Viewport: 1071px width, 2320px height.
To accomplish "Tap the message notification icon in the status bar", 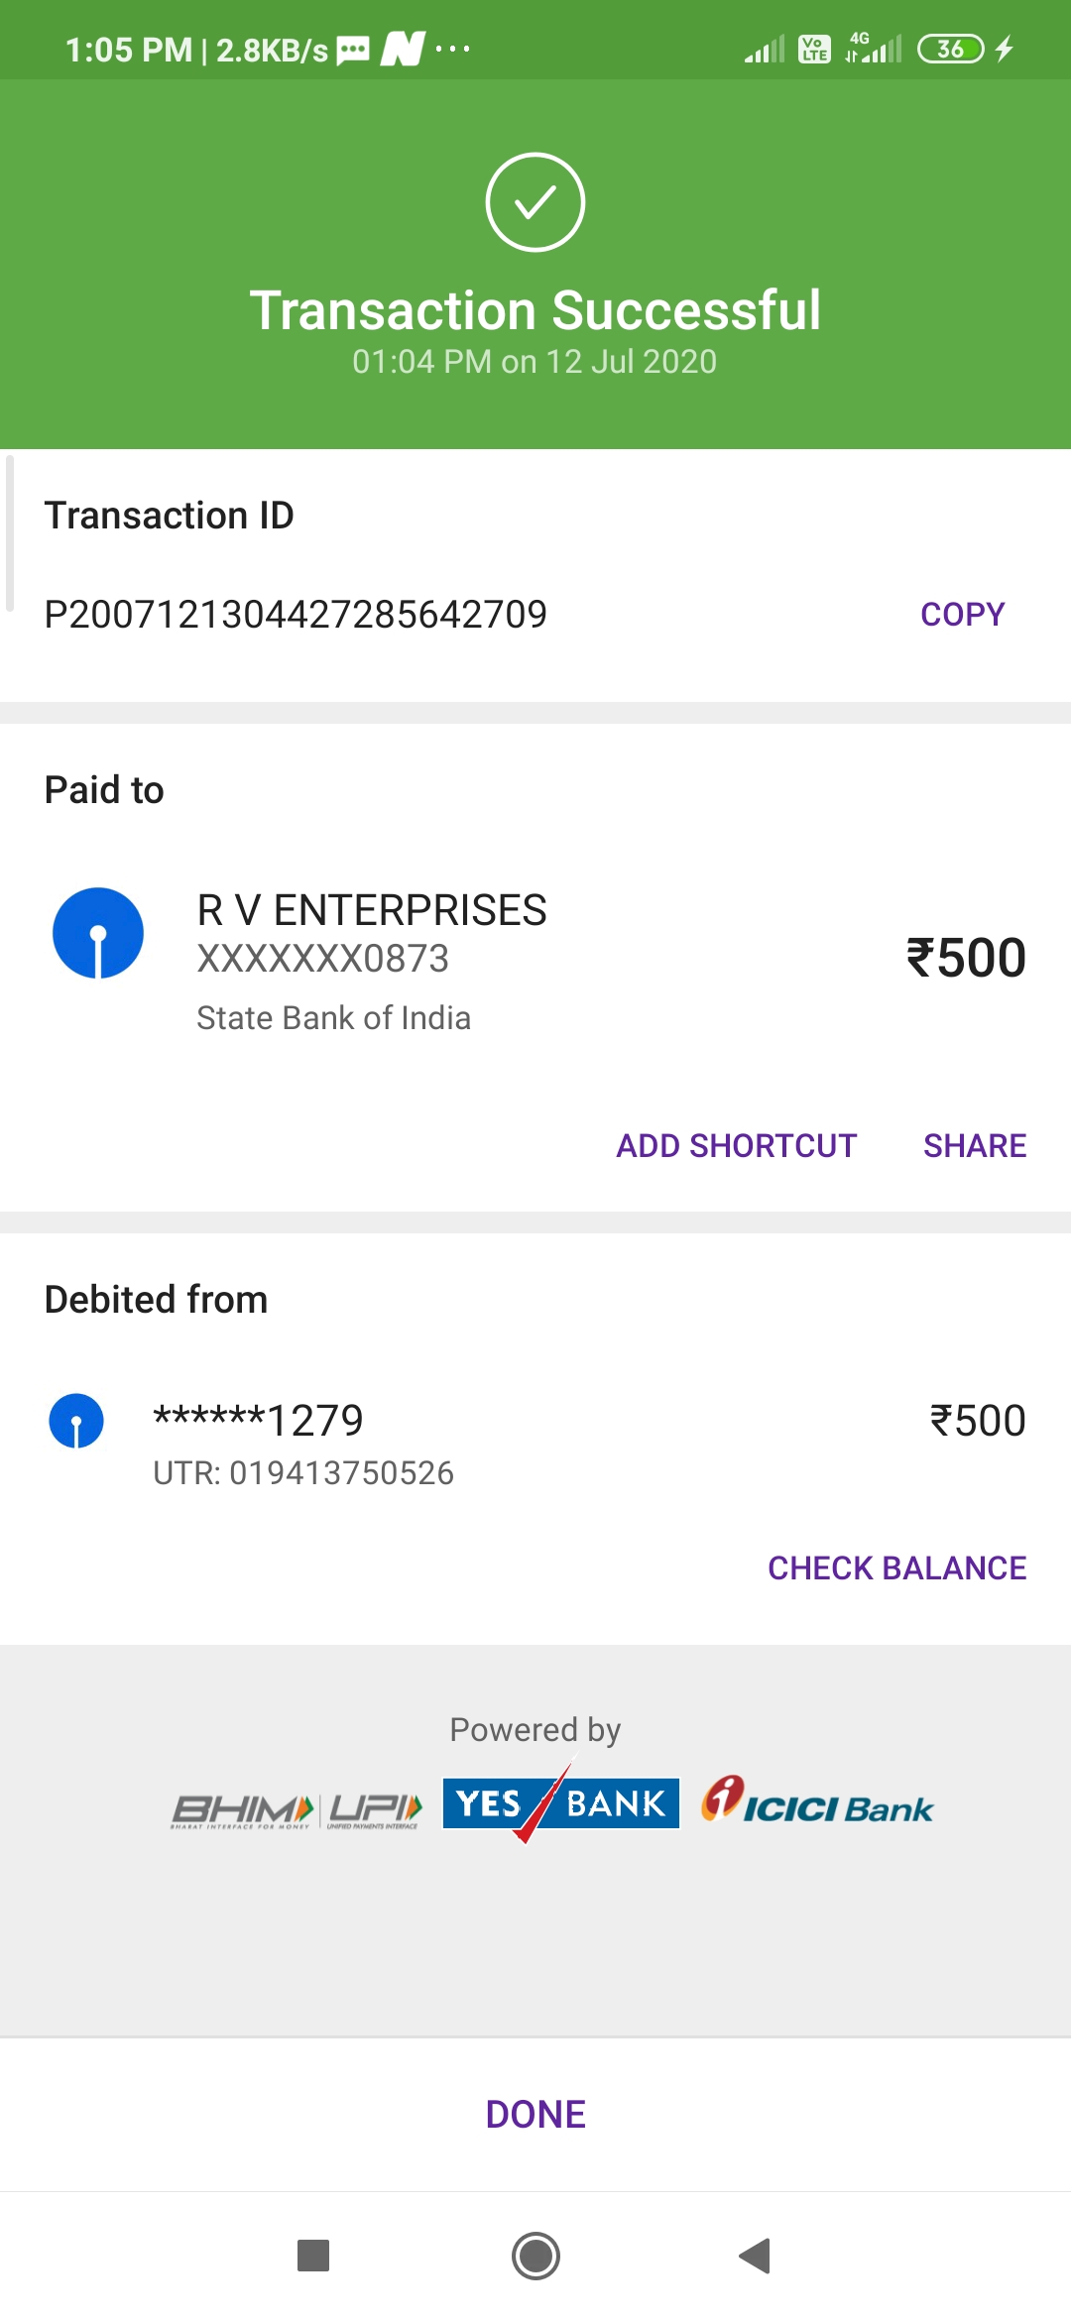I will [x=353, y=50].
